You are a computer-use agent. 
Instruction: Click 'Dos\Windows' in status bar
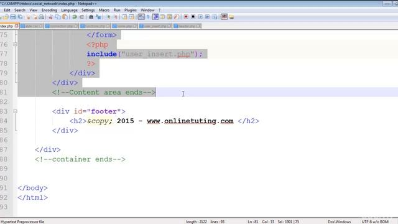tap(339, 222)
